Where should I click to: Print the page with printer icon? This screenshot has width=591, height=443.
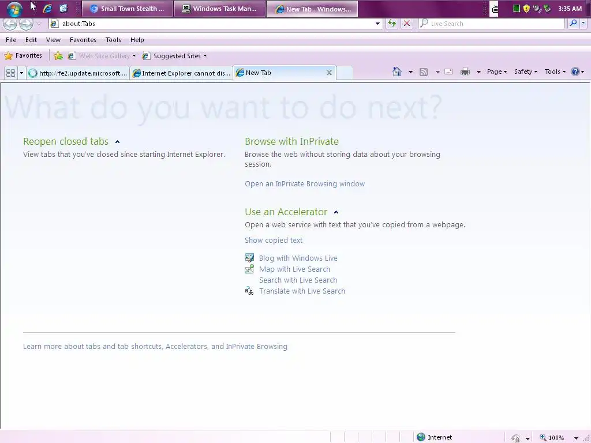click(465, 72)
